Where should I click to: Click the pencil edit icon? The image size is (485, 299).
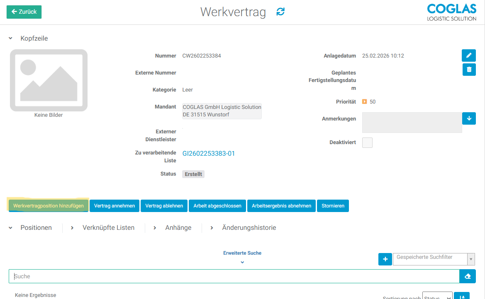pyautogui.click(x=468, y=55)
